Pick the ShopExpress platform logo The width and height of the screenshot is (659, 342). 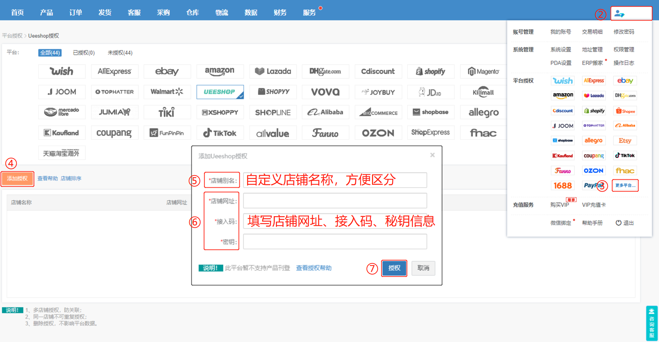[x=431, y=133]
